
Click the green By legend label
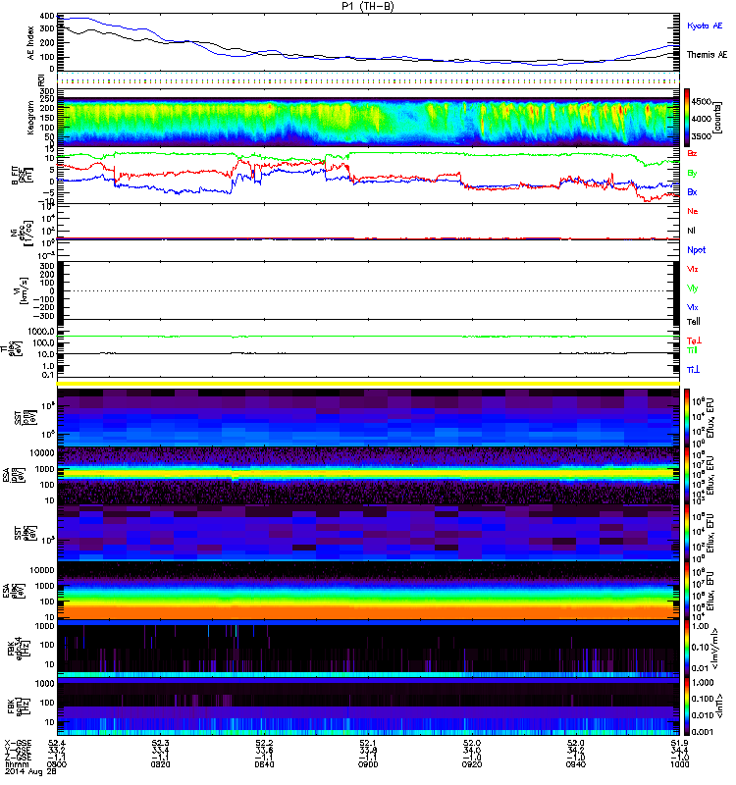tap(693, 173)
